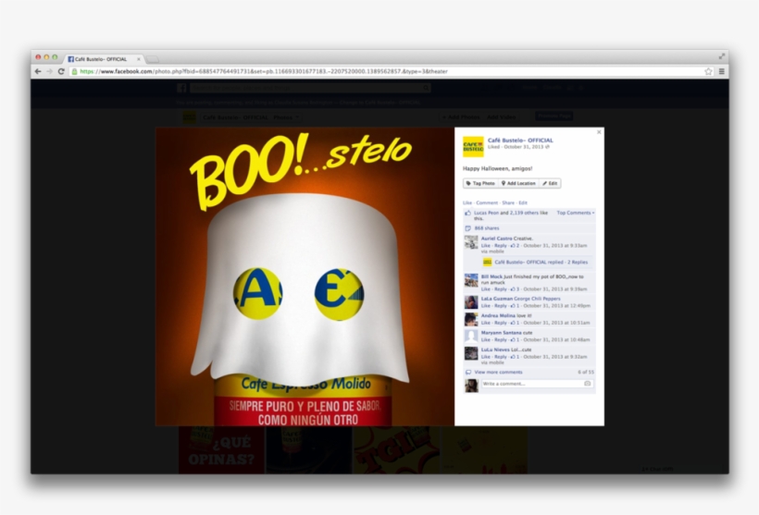This screenshot has width=759, height=515.
Task: Open Bill Mock's name link
Action: pyautogui.click(x=491, y=276)
